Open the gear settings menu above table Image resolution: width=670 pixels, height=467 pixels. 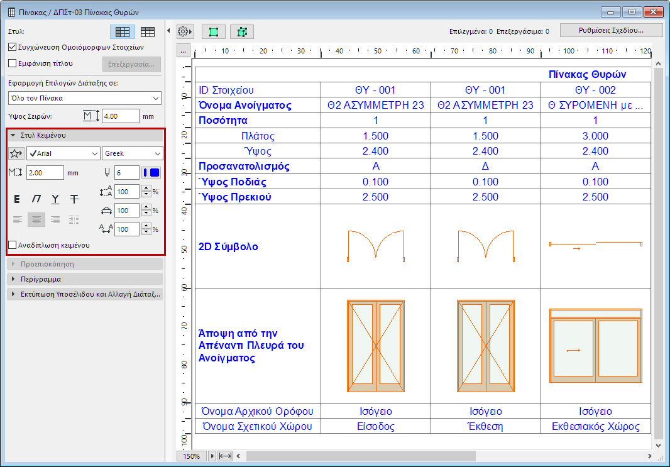point(185,31)
